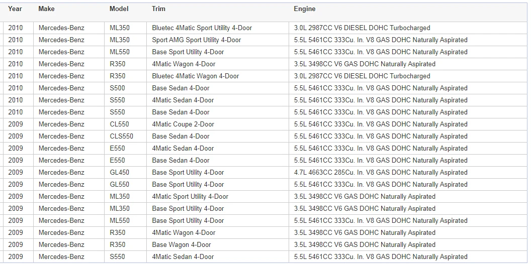This screenshot has height=264, width=531.
Task: Click the GL450 model cell
Action: pos(125,172)
